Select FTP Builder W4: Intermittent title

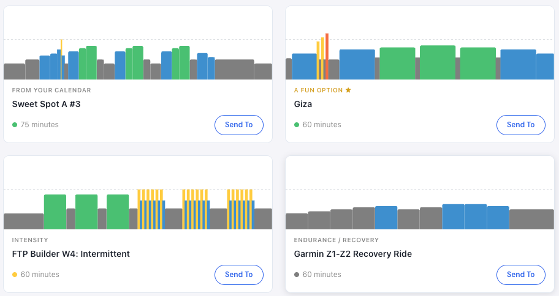coord(70,254)
